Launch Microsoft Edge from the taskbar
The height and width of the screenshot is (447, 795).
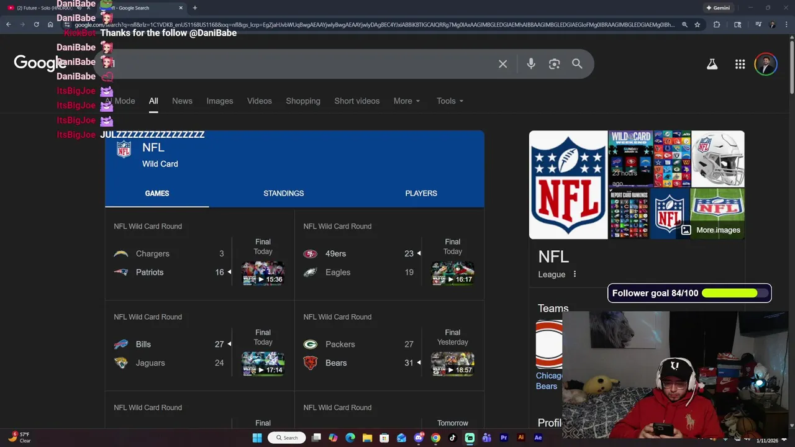click(350, 438)
